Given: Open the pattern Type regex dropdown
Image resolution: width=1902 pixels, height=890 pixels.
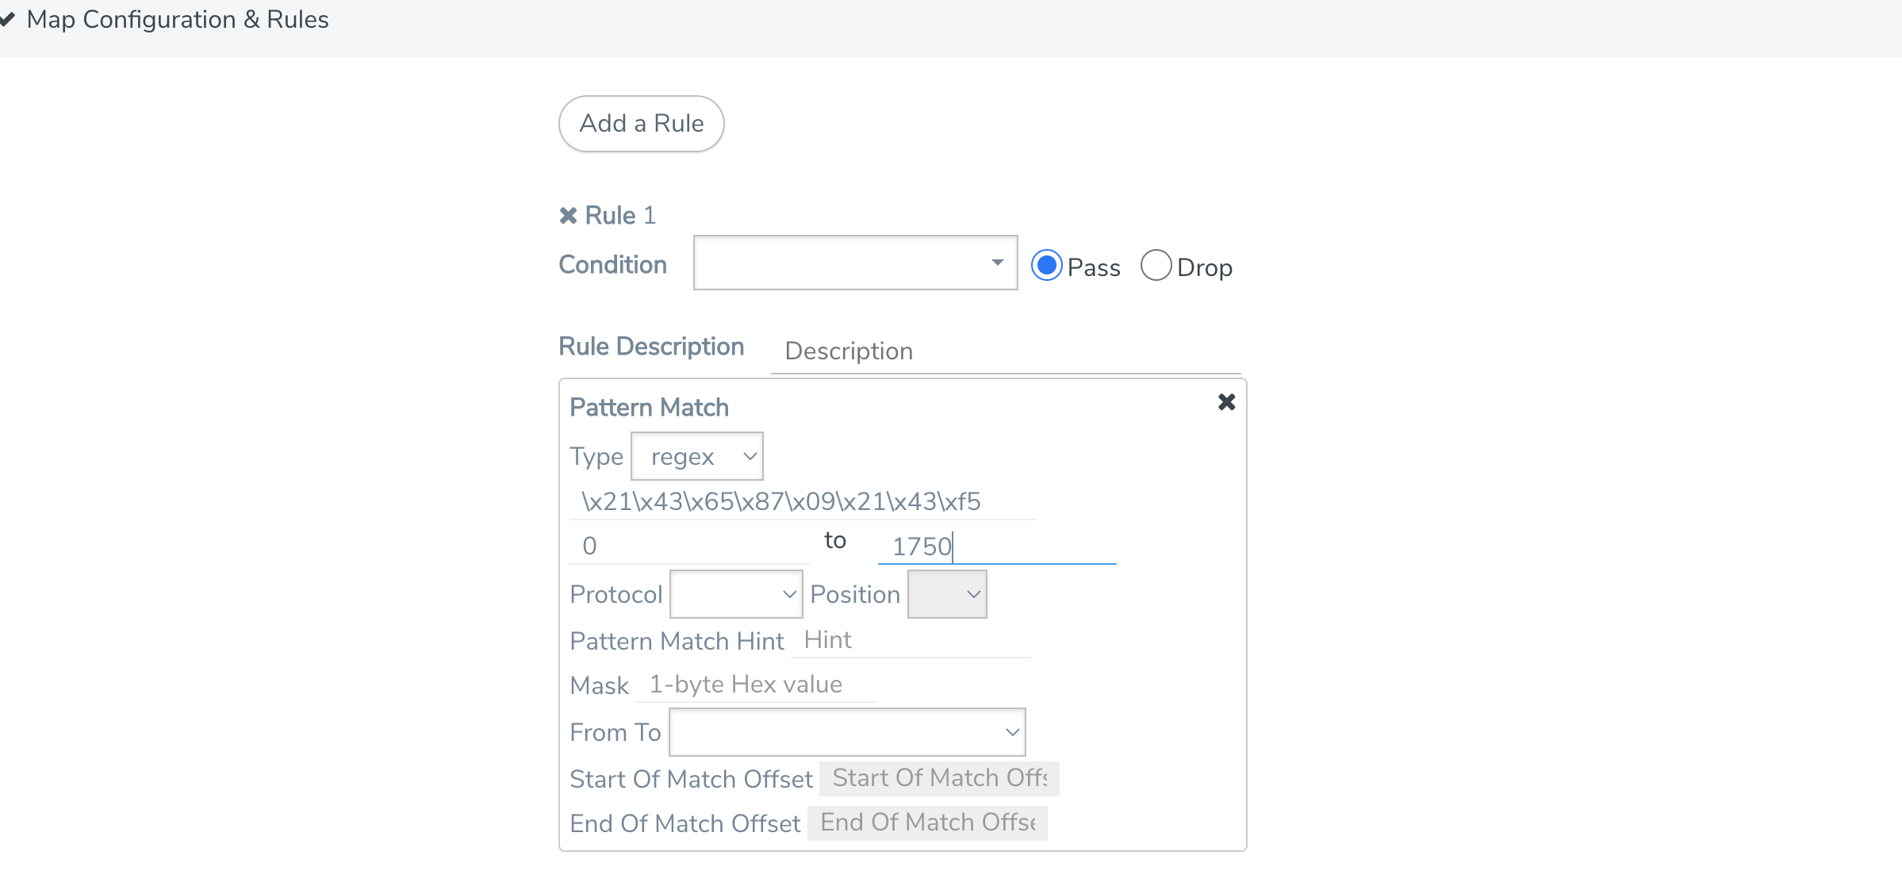Looking at the screenshot, I should pos(697,456).
